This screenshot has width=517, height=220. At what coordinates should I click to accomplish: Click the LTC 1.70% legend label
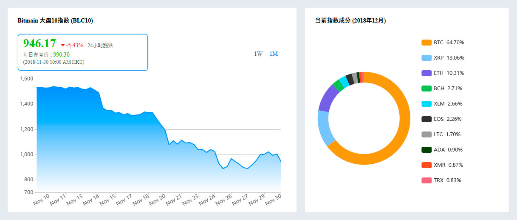tap(447, 134)
